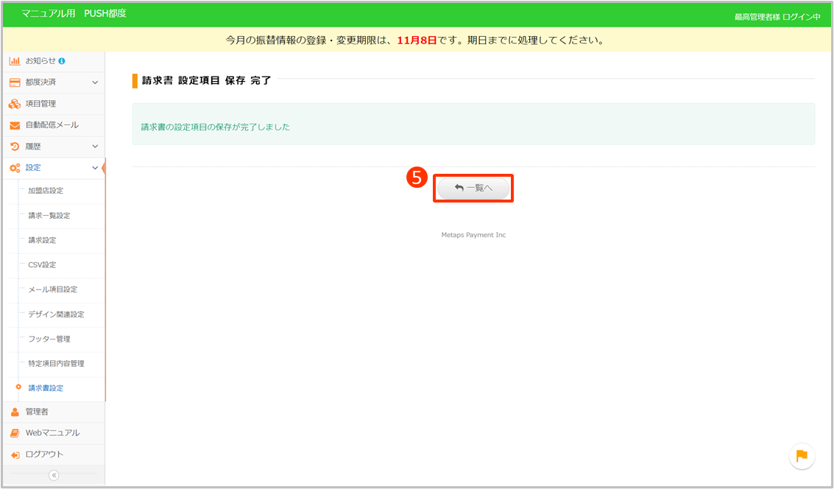Click the お知らせ bar chart icon
834x489 pixels.
point(15,60)
